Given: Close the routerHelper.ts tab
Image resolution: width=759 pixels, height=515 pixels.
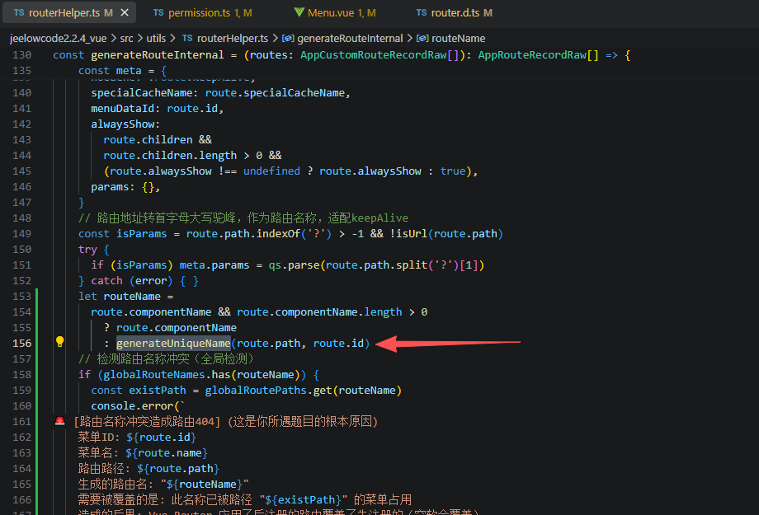Looking at the screenshot, I should [124, 13].
